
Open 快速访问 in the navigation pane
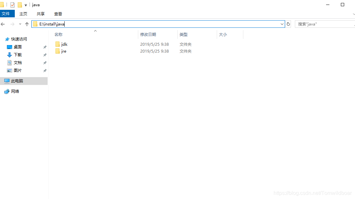19,39
